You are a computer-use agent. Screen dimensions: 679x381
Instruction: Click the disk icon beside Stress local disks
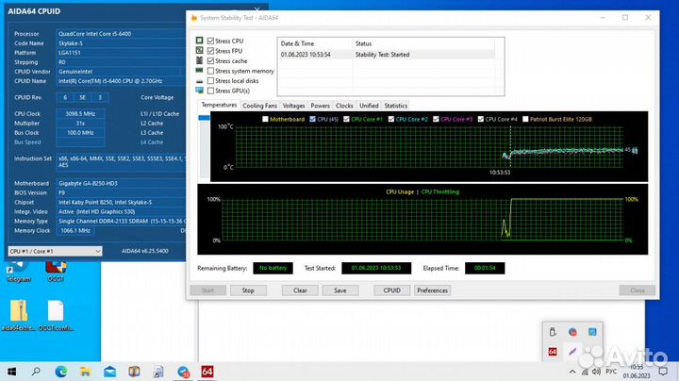tap(199, 81)
